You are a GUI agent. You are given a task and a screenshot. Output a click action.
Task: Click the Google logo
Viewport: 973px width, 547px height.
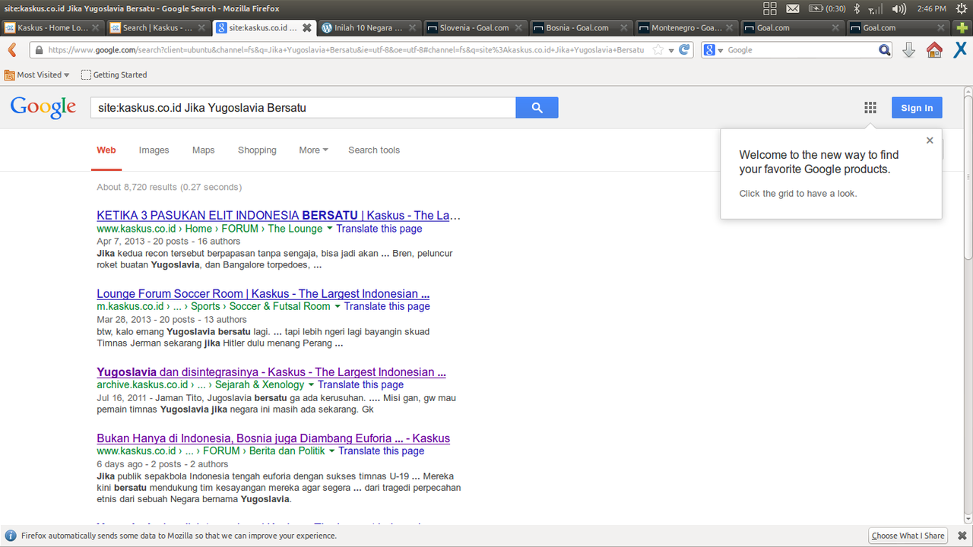click(x=43, y=108)
